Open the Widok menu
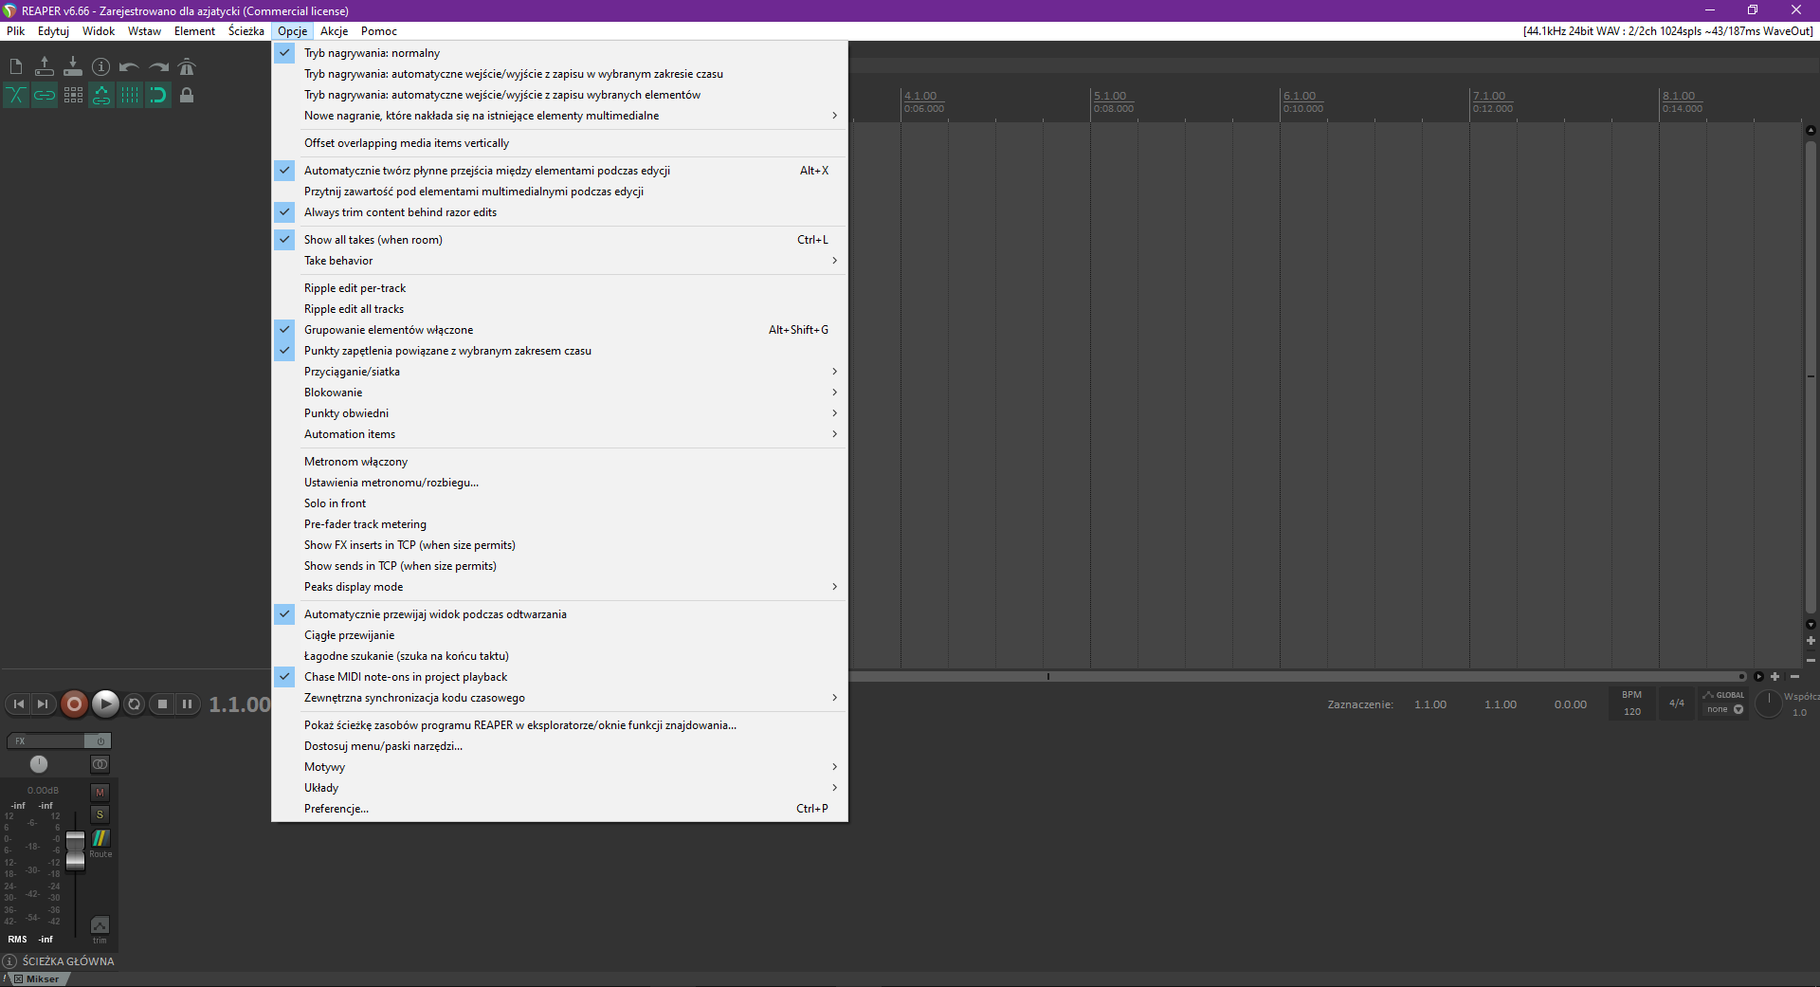Image resolution: width=1820 pixels, height=987 pixels. [x=99, y=31]
